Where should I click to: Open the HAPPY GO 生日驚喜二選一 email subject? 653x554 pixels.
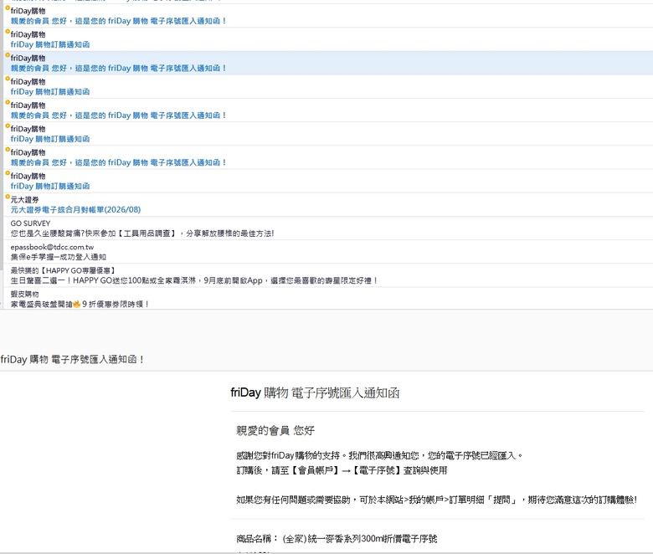(194, 280)
